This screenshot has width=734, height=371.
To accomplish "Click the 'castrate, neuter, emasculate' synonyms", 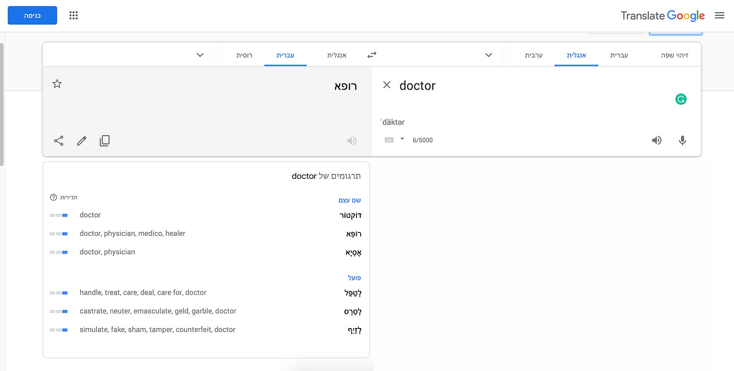I will click(x=158, y=311).
